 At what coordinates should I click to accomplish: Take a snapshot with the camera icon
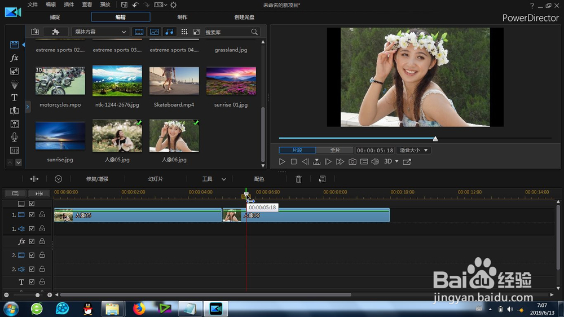[352, 162]
